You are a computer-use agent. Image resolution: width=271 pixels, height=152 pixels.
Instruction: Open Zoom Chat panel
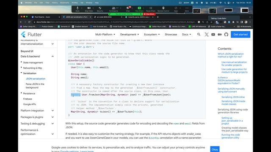coord(128,9)
